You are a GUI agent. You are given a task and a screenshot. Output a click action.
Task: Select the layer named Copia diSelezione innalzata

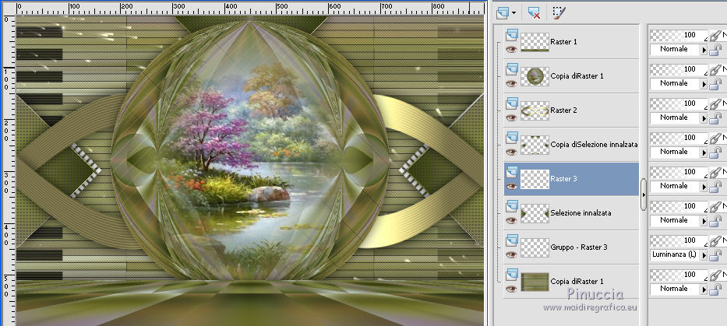pos(594,145)
